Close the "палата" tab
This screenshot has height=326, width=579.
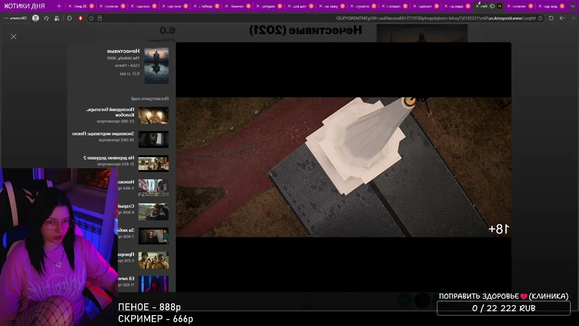[x=383, y=6]
